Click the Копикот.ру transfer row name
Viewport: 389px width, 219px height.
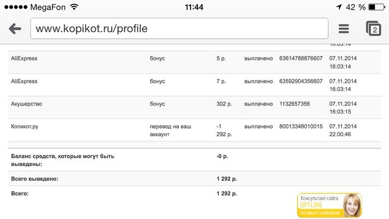point(25,126)
